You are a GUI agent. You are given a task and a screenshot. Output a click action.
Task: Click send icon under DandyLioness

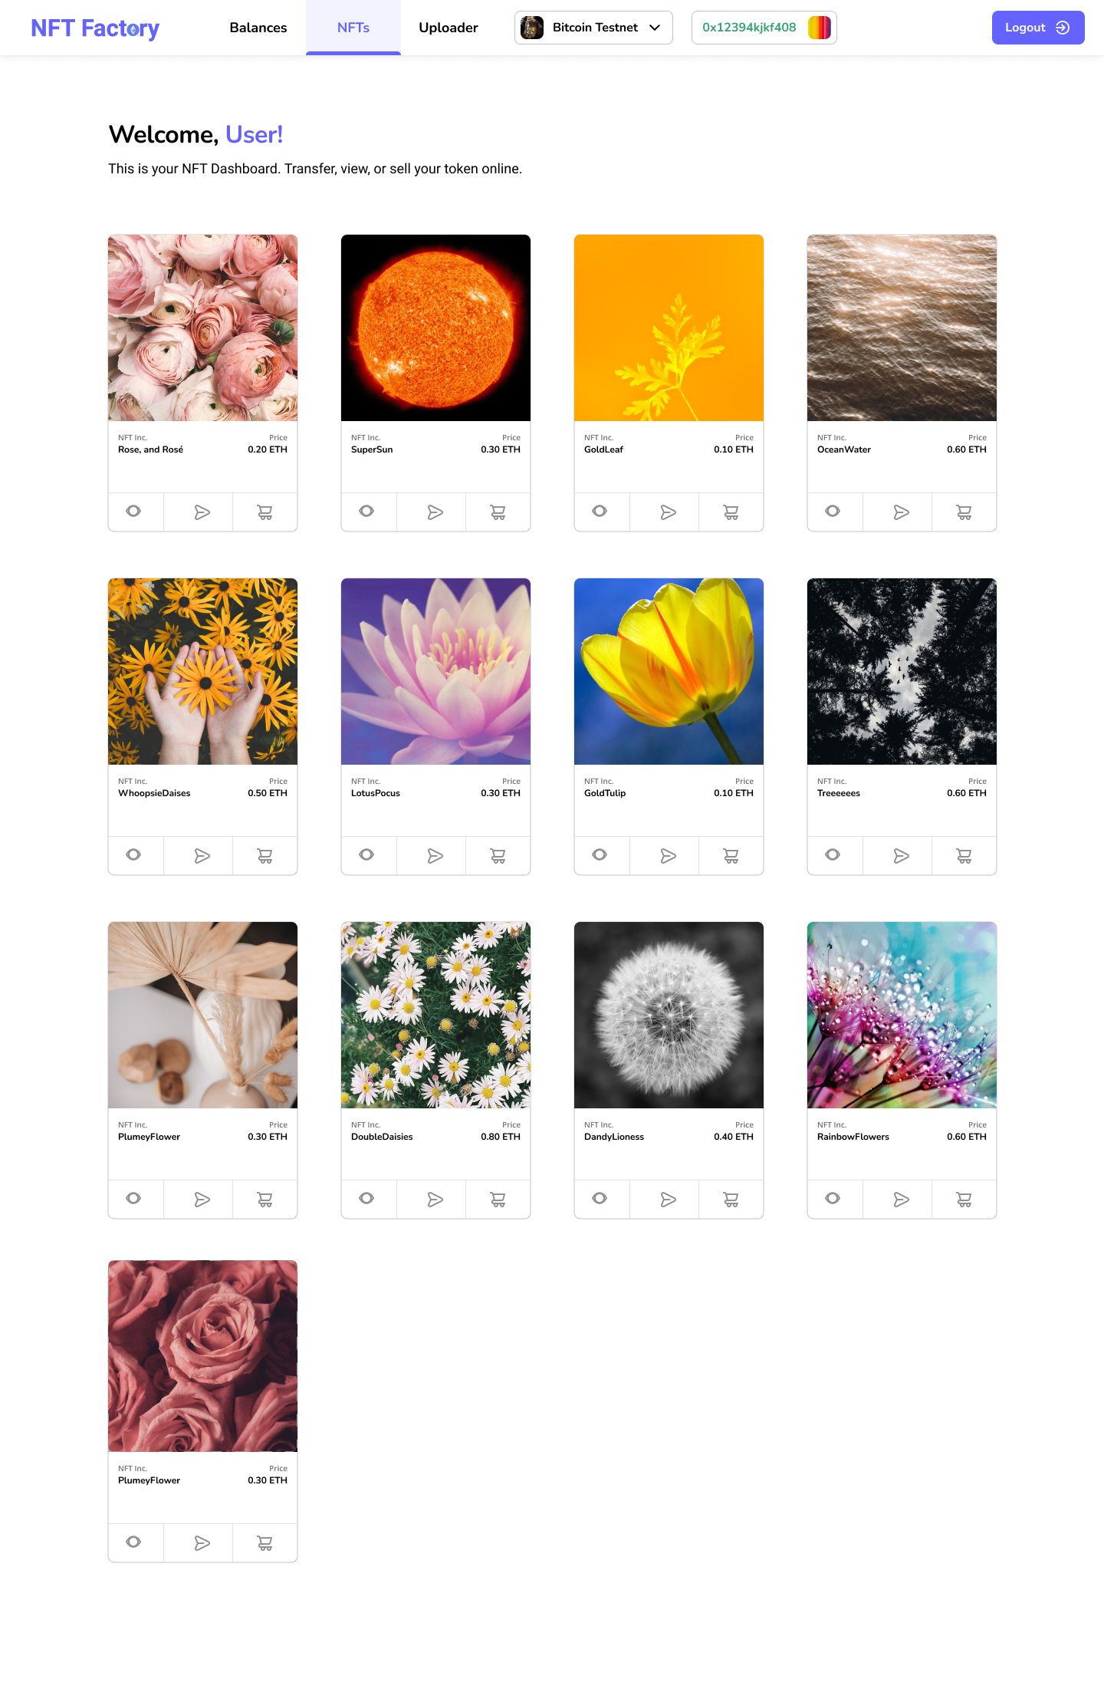pyautogui.click(x=668, y=1199)
